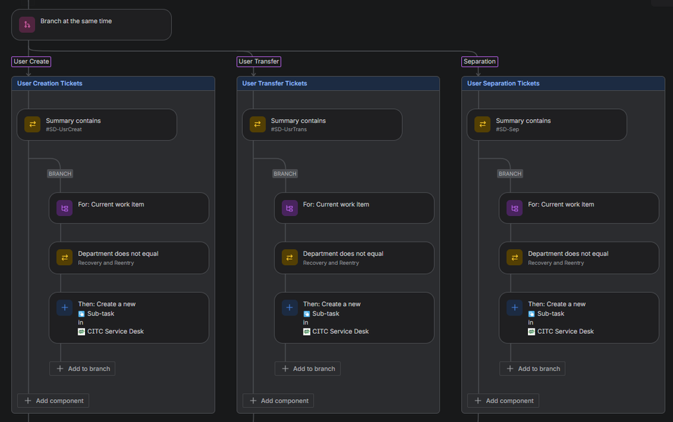Click CITC Service Desk project icon in User Creation
This screenshot has width=673, height=422.
pos(82,332)
